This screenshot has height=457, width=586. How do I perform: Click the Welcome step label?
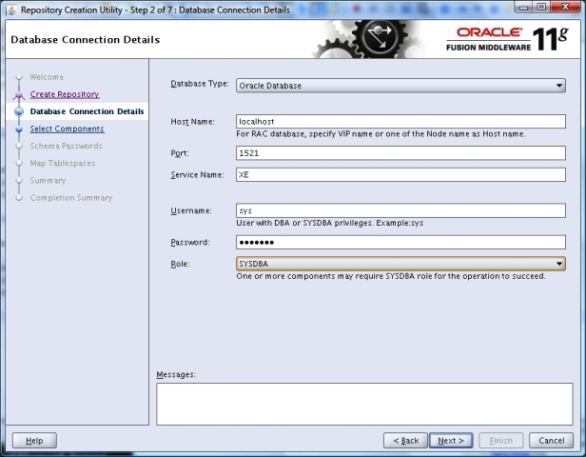47,77
